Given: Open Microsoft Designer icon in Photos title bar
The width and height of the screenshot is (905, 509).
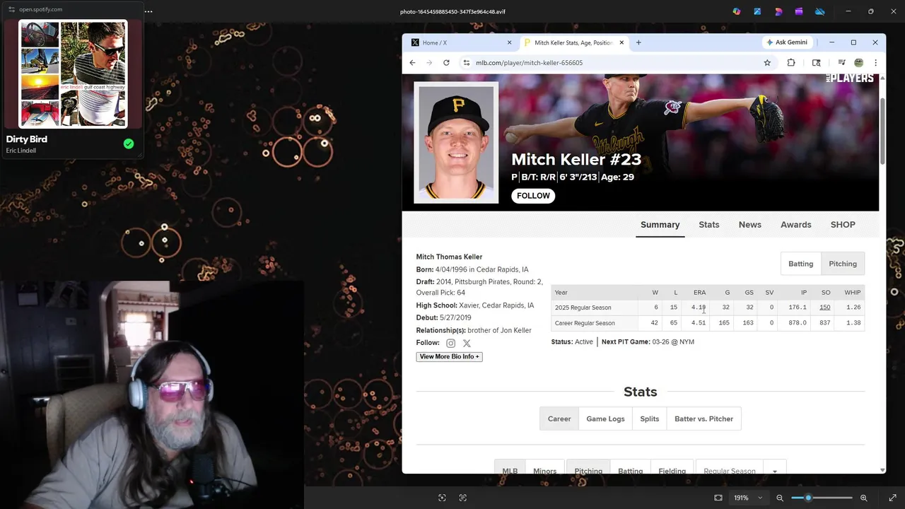Looking at the screenshot, I should coord(778,11).
